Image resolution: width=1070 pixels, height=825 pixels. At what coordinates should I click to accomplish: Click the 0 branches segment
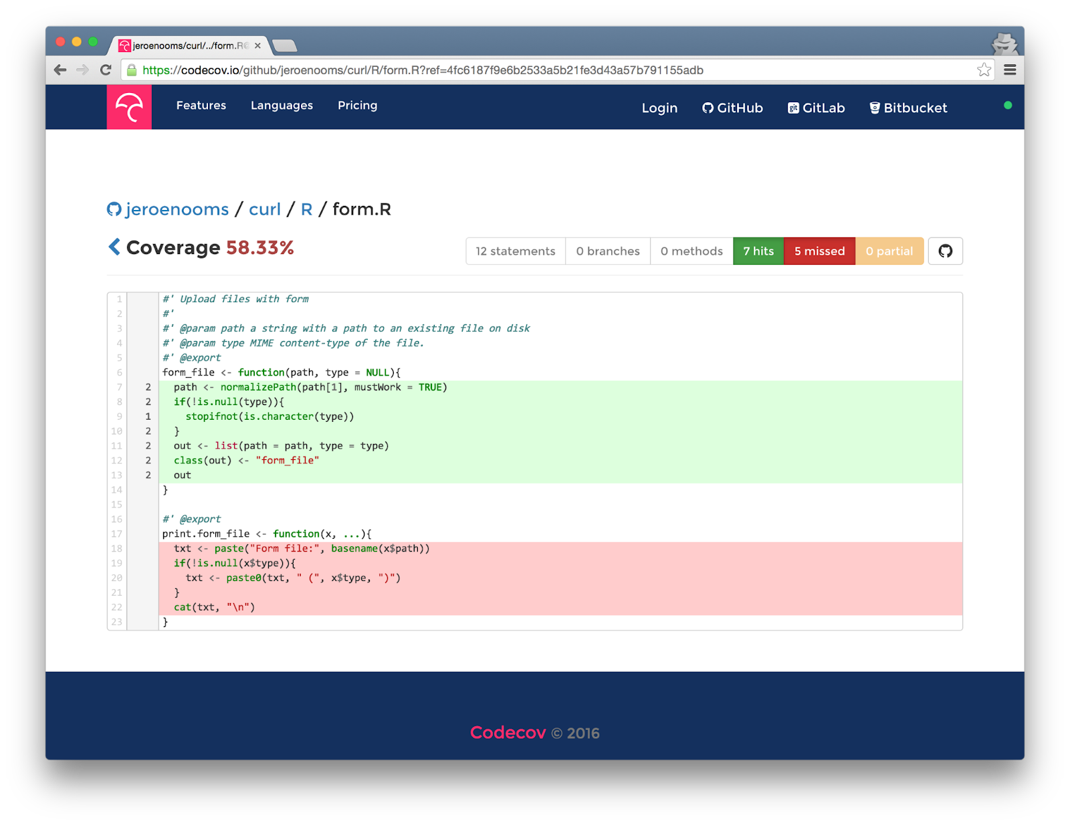[x=607, y=251]
